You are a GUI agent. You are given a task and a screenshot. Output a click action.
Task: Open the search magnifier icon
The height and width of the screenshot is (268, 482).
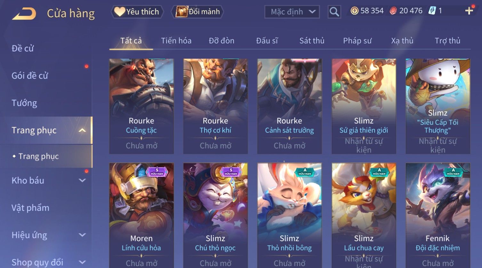coord(334,12)
